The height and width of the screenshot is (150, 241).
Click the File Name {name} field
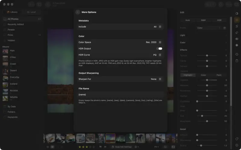pos(120,94)
